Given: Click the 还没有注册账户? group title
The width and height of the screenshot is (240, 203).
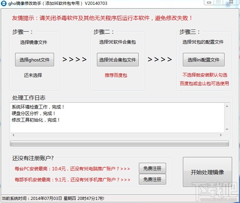Looking at the screenshot, I should click(33, 158).
